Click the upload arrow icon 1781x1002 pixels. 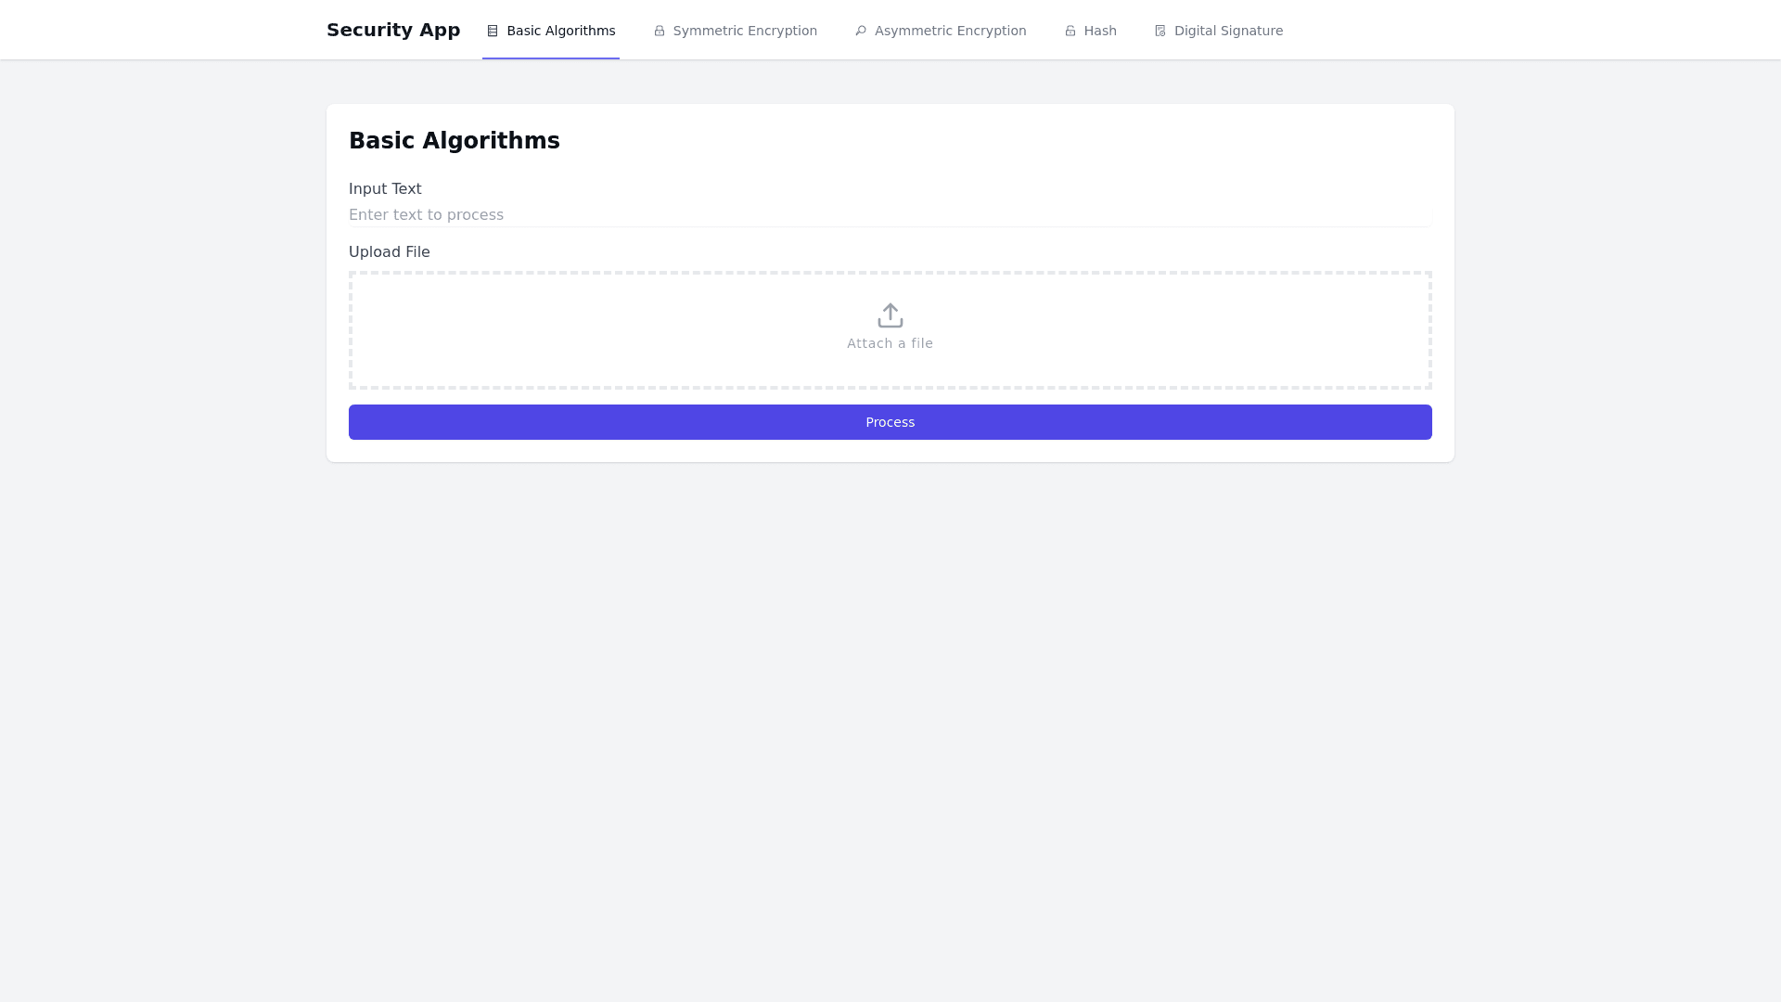[890, 315]
